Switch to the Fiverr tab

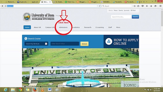(x=70, y=2)
